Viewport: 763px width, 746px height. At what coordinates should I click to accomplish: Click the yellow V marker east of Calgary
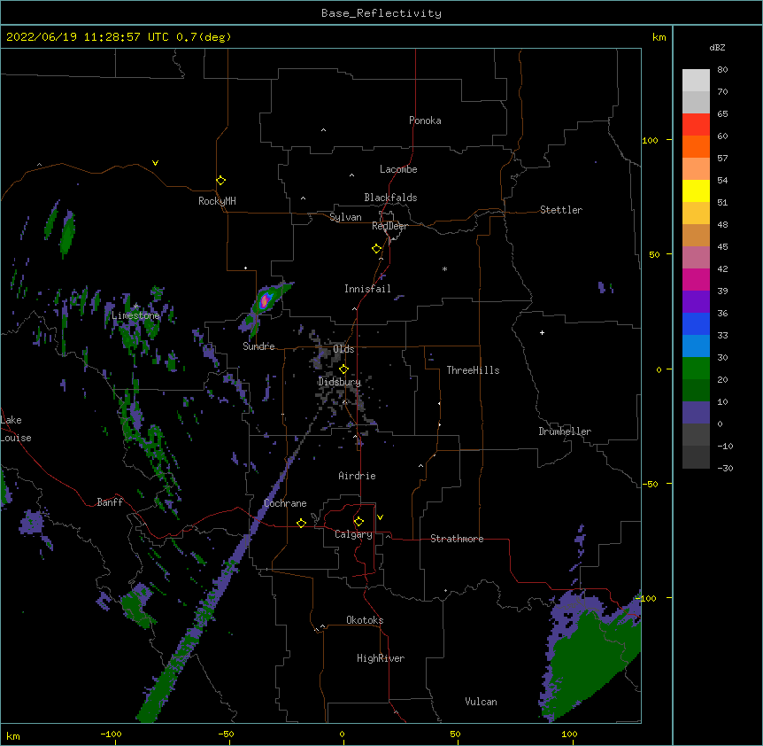point(380,517)
